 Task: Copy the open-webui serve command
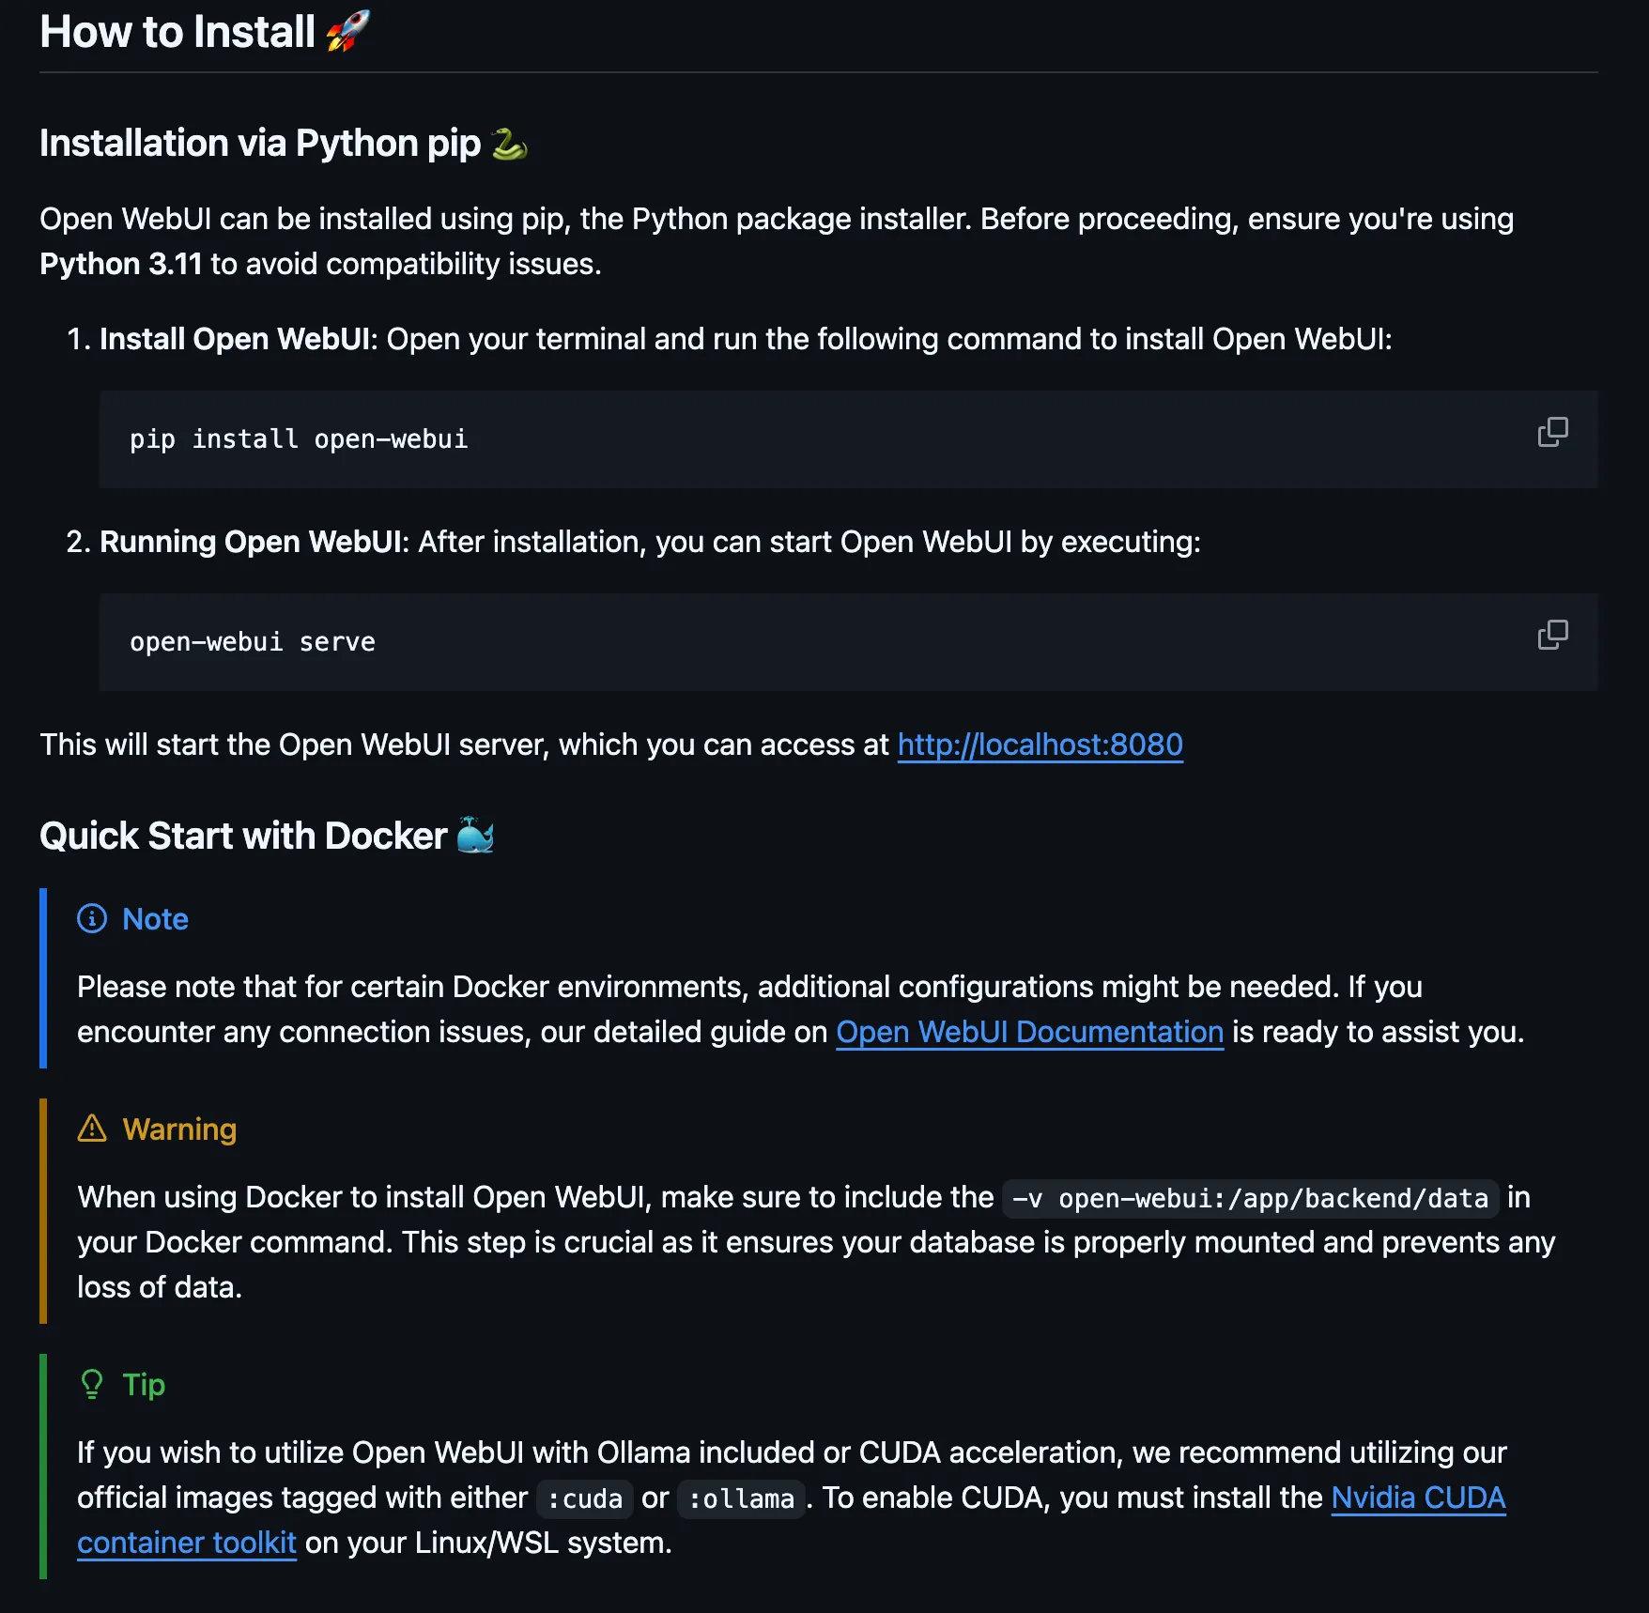tap(1552, 635)
